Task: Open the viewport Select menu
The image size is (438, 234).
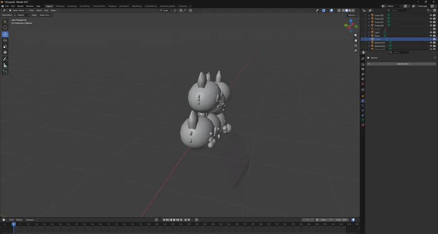Action: point(39,10)
